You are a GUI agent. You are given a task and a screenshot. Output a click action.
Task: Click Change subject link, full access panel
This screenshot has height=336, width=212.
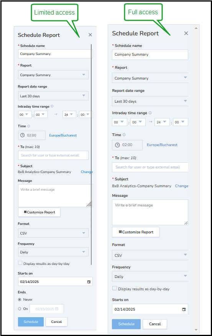182,186
